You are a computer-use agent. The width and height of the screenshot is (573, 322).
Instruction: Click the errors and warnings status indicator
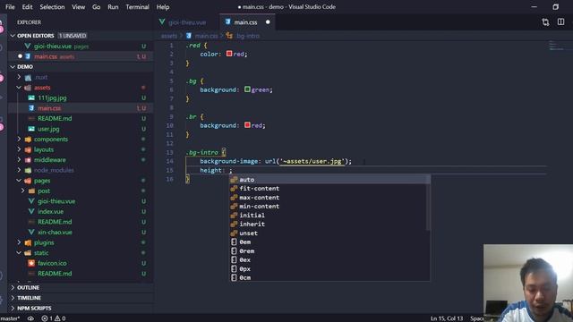[53, 318]
